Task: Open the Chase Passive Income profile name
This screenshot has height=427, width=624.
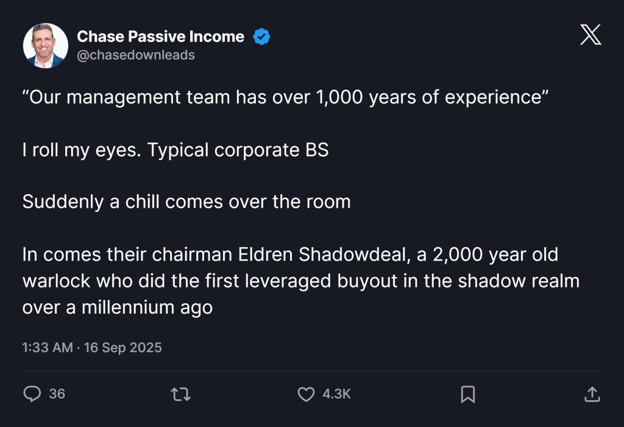Action: pos(160,37)
